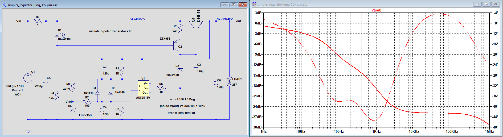Click the plot window title bar icon
The image size is (503, 137).
click(254, 4)
